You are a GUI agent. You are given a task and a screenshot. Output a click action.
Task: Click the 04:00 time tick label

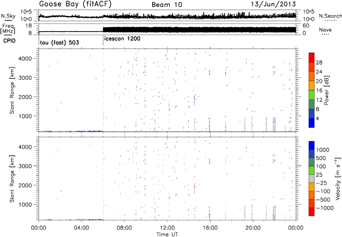pos(82,228)
